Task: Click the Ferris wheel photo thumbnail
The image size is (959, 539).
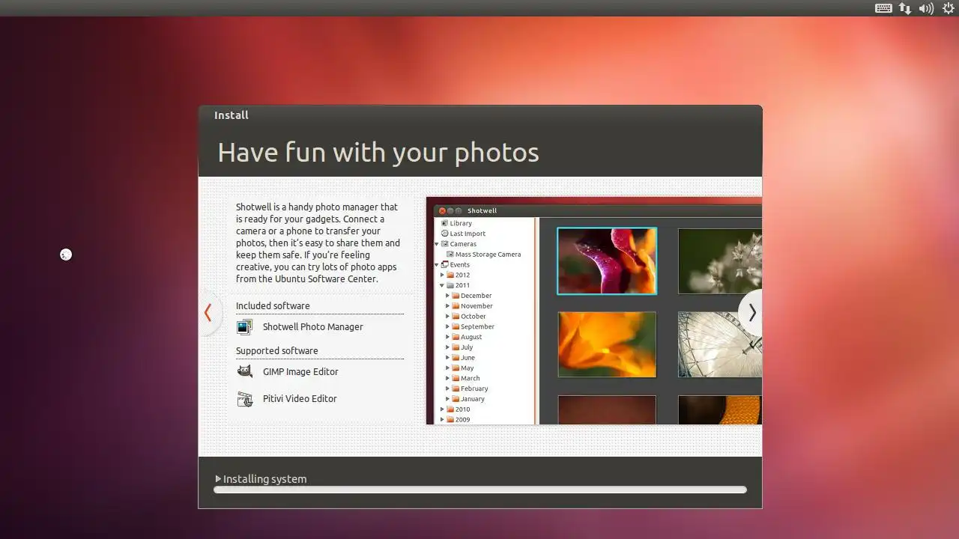Action: [x=719, y=344]
